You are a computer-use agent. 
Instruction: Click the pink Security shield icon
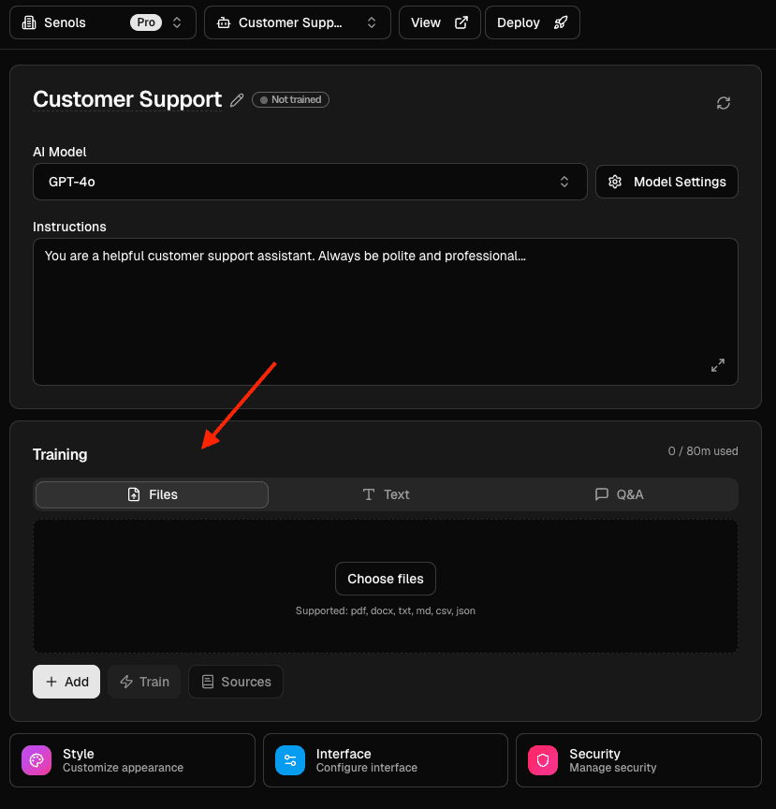543,760
